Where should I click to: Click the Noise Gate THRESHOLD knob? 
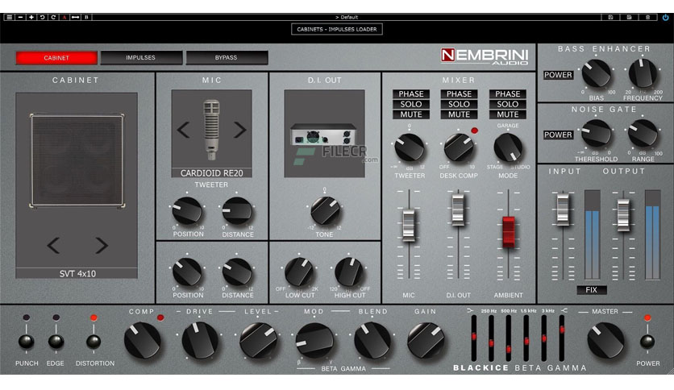point(596,134)
